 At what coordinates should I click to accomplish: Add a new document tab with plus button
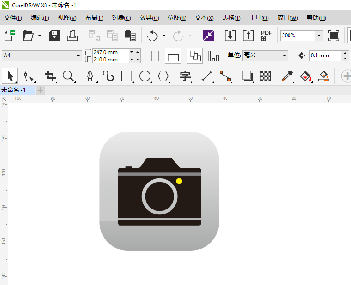coord(40,90)
